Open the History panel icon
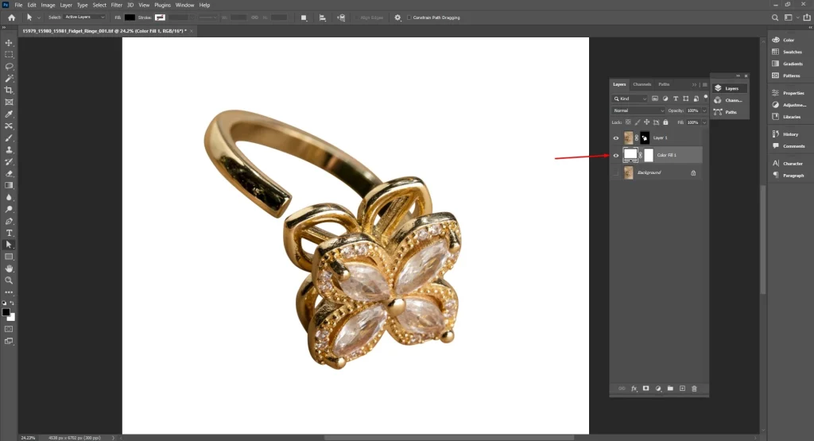The image size is (814, 441). [x=777, y=134]
